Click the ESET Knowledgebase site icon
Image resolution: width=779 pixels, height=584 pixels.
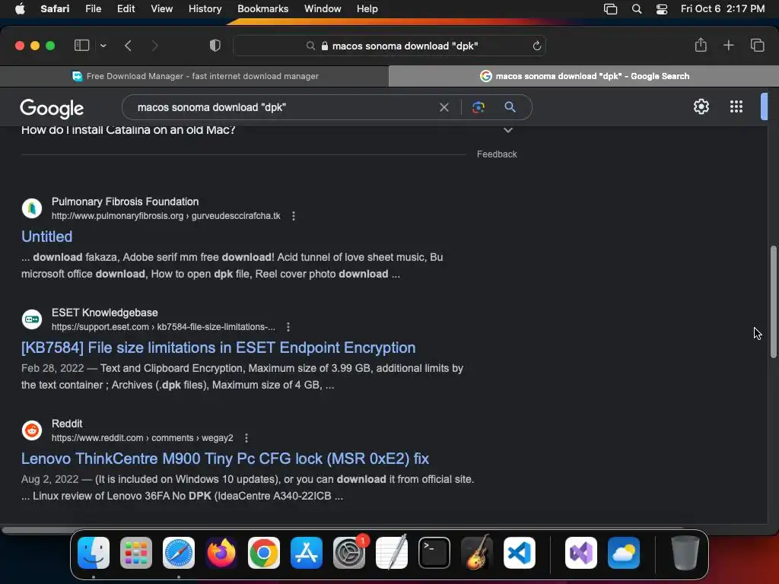click(x=32, y=319)
